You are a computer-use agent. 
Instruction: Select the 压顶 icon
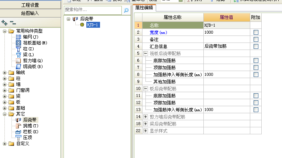(x=18, y=138)
